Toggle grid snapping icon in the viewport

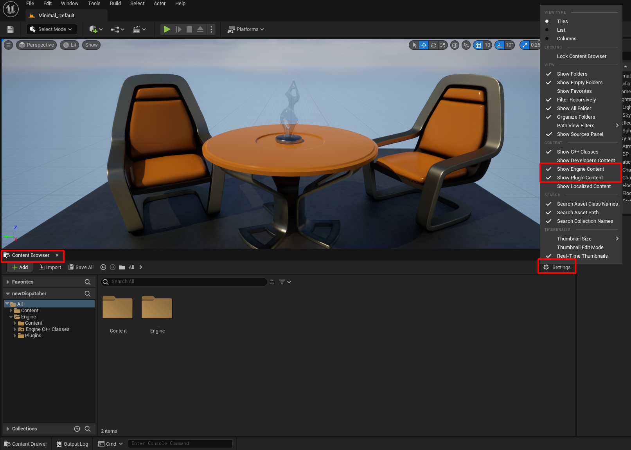coord(478,45)
